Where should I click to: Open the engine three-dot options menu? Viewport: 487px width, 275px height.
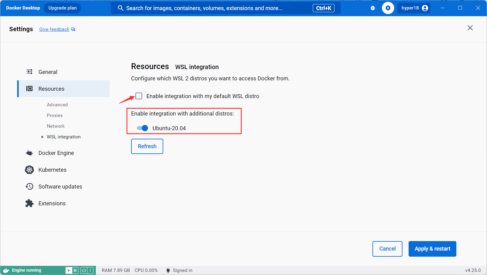(x=90, y=270)
